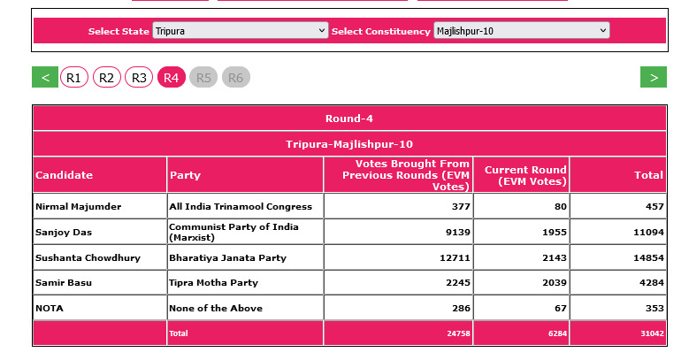689x360 pixels.
Task: Click the greyed-out R5 round pill
Action: tap(203, 78)
